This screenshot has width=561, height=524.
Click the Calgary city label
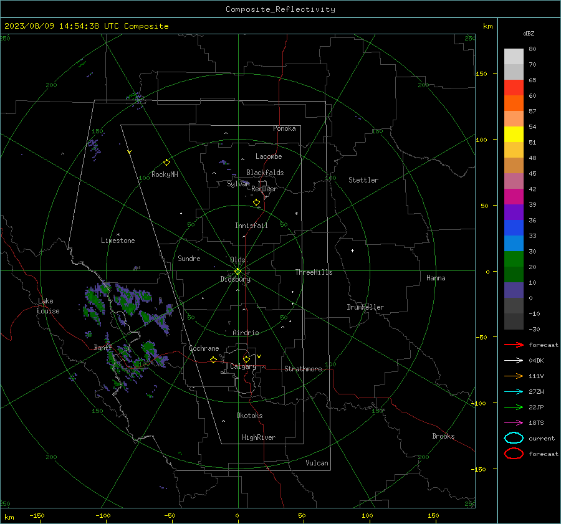[x=243, y=366]
